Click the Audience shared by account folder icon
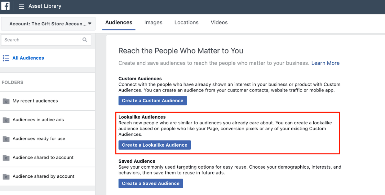 click(x=6, y=177)
